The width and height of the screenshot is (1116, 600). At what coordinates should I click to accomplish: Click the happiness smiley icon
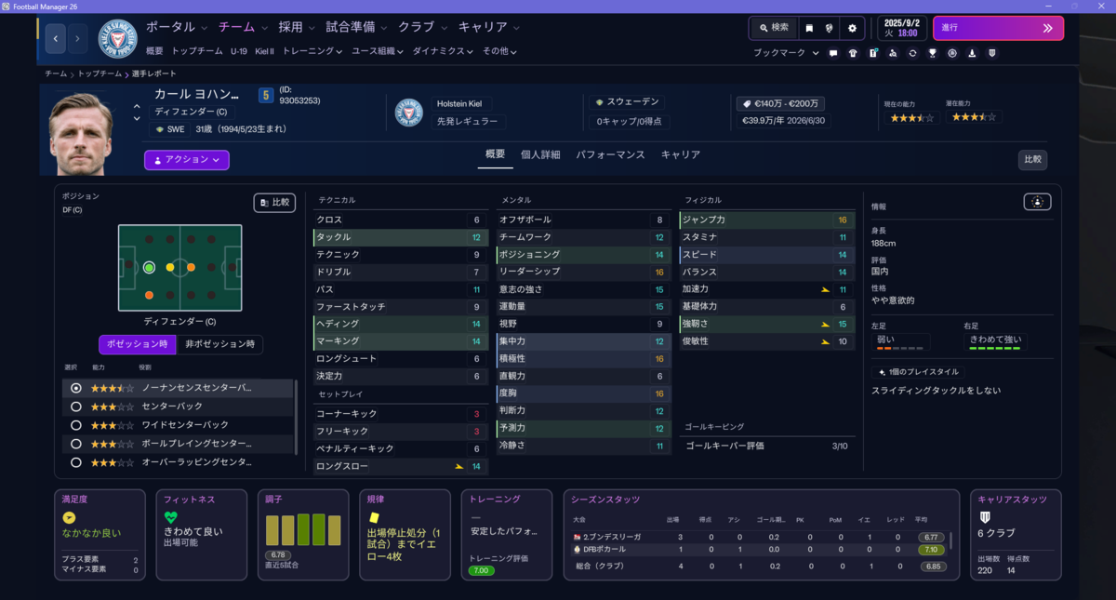(x=69, y=517)
